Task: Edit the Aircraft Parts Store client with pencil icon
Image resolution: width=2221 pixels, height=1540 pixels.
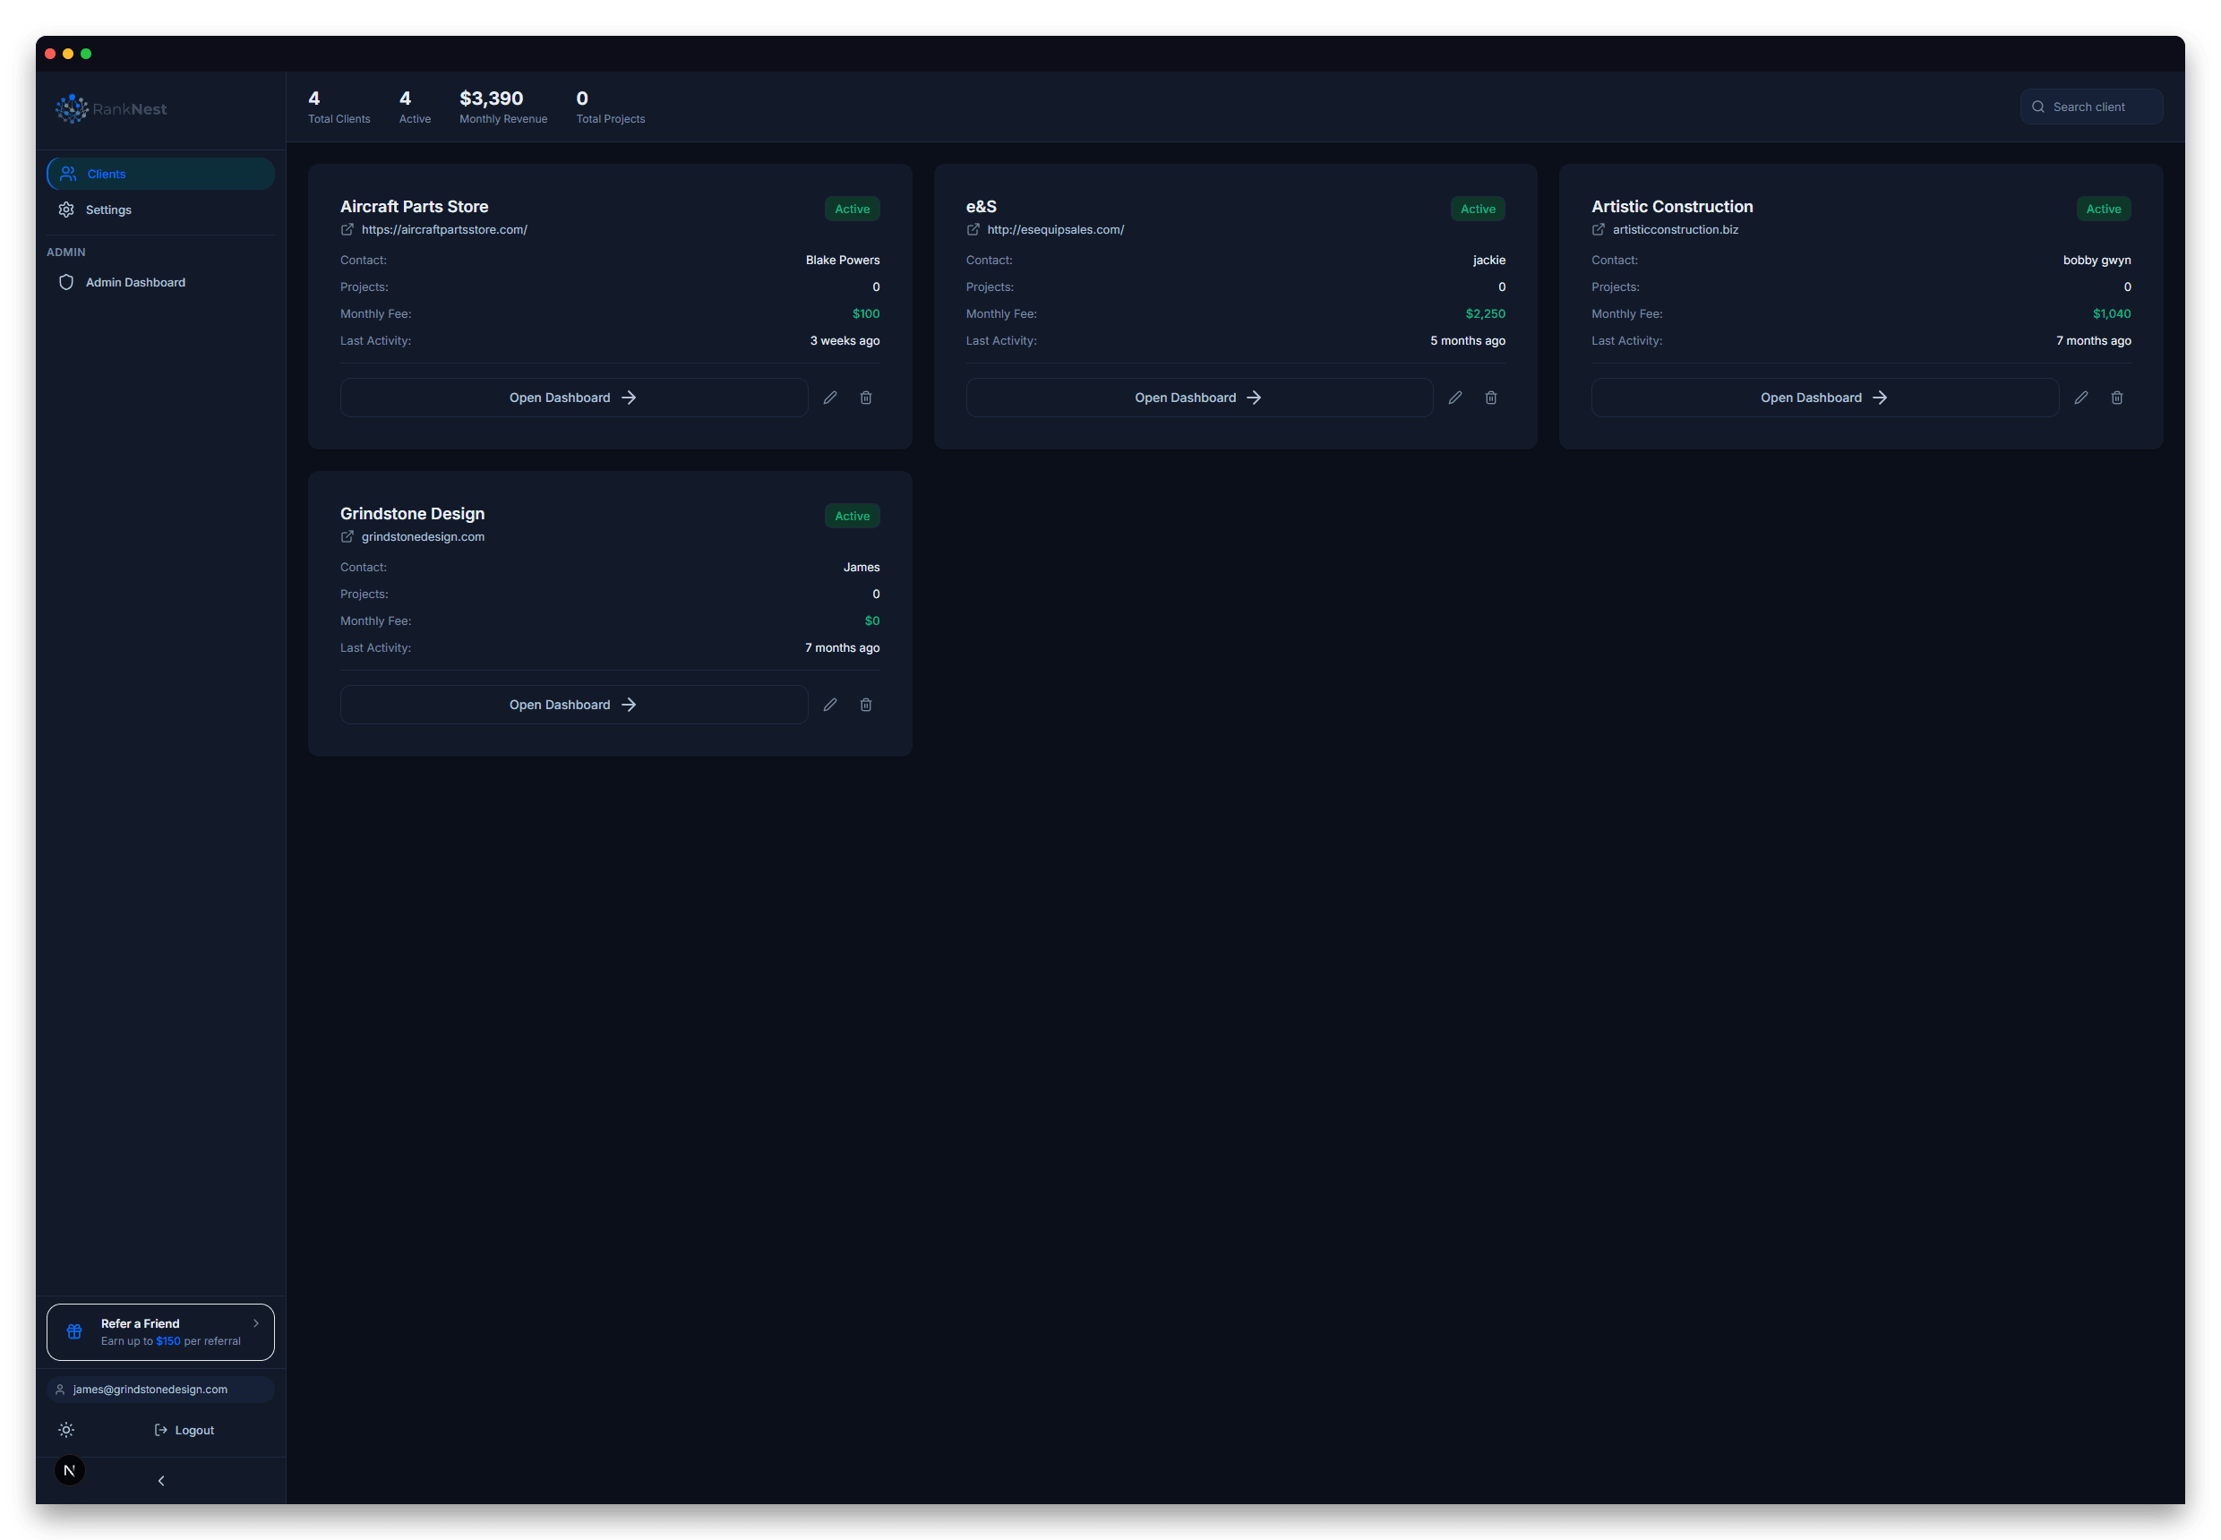Action: (830, 397)
